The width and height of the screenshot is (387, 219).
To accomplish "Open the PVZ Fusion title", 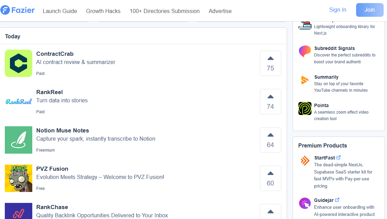I will click(x=52, y=169).
